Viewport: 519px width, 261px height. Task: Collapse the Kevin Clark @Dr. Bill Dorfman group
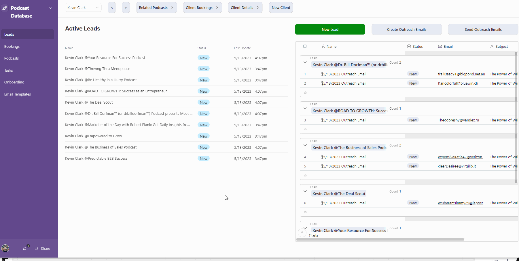(305, 62)
